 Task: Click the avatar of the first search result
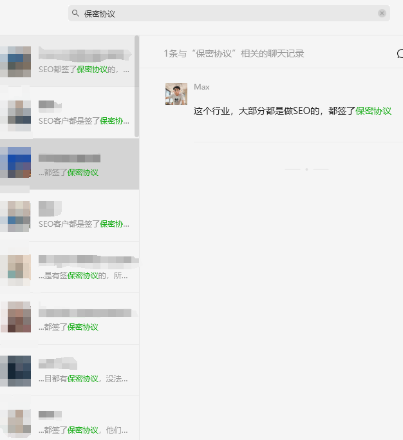[15, 62]
